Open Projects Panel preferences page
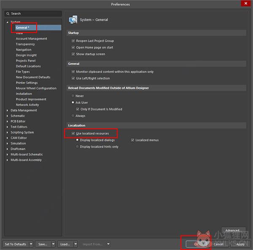The height and width of the screenshot is (250, 253). tap(26, 61)
